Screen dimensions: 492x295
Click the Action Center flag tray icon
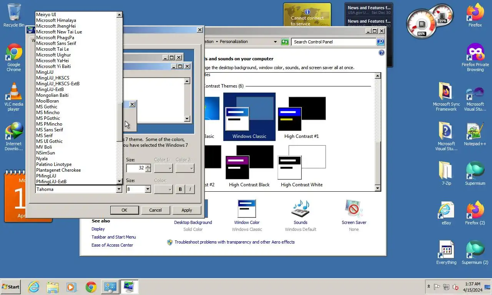(x=437, y=287)
